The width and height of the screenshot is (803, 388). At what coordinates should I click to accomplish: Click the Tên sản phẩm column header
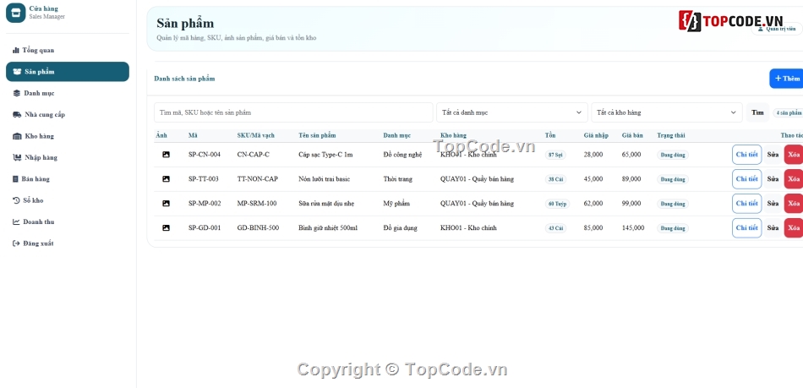[317, 135]
